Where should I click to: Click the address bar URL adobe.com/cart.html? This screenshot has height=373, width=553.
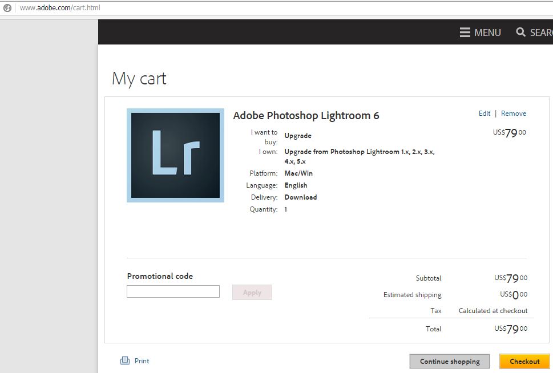(x=60, y=8)
